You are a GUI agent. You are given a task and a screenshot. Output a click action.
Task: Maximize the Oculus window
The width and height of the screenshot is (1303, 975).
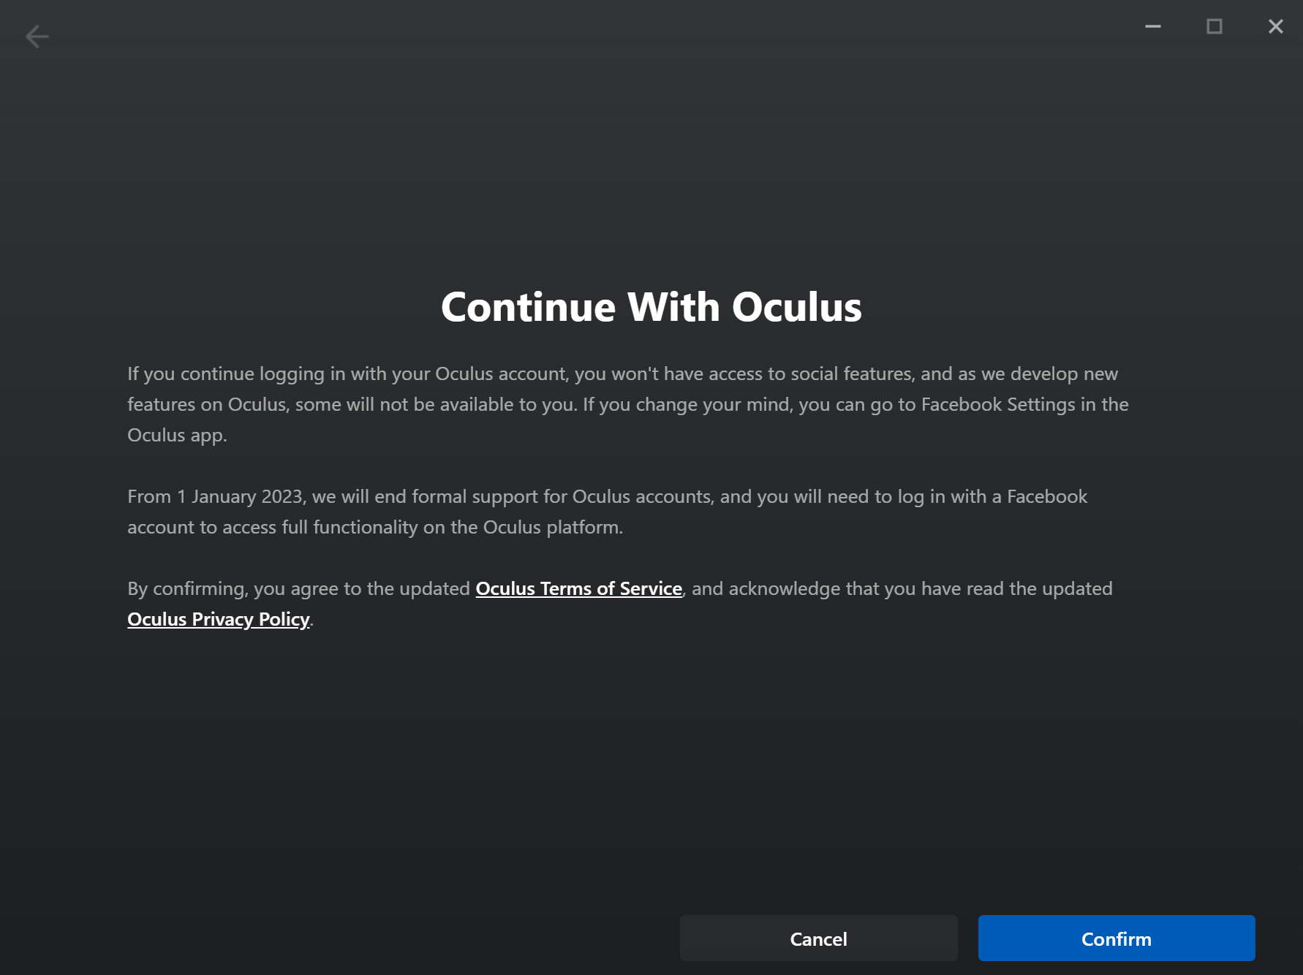1215,26
